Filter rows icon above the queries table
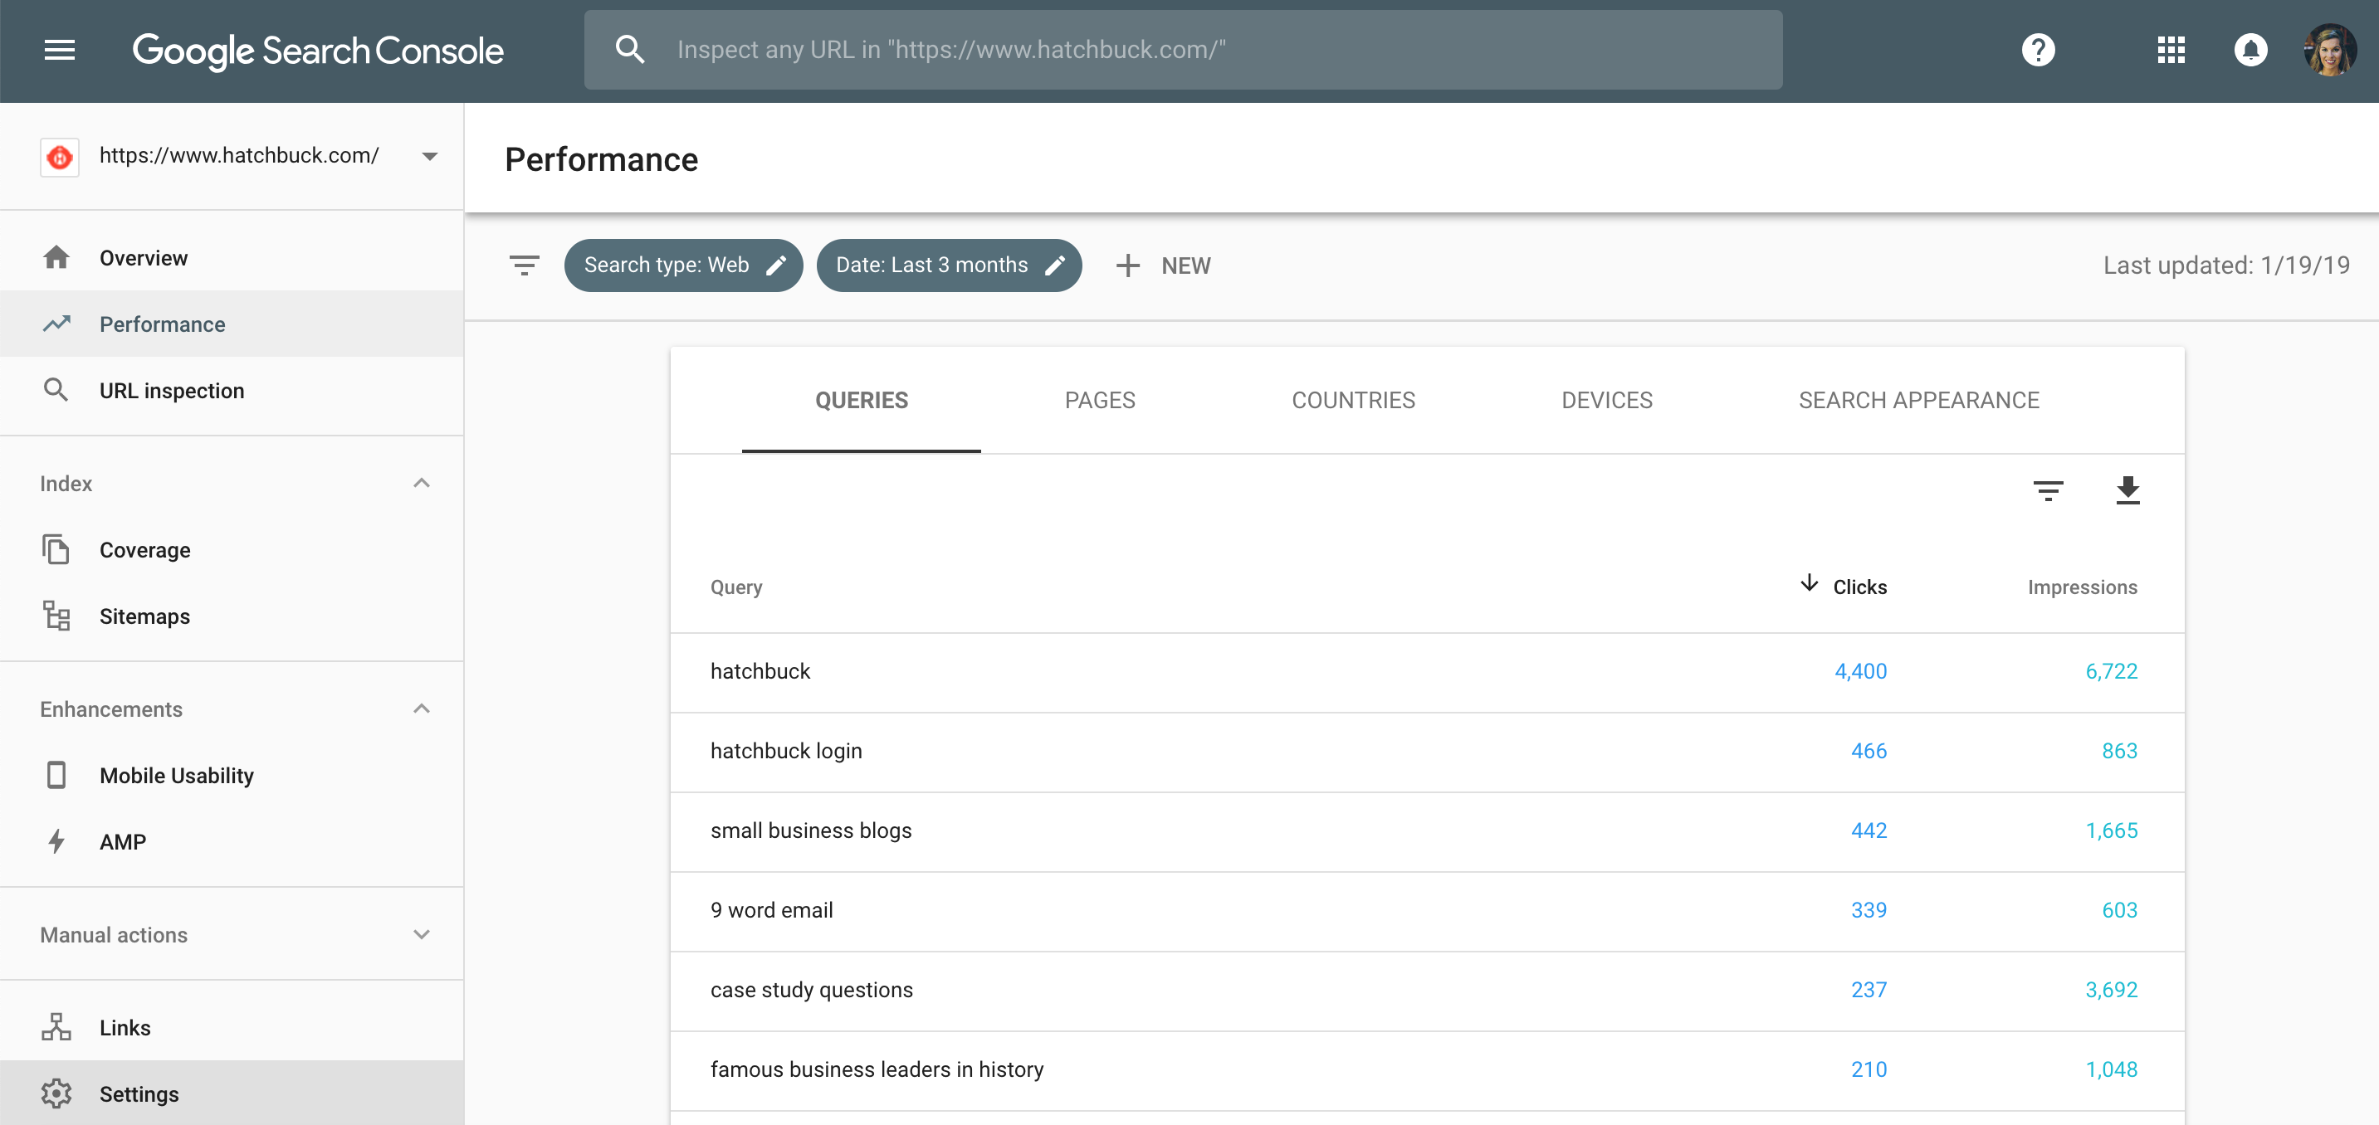The height and width of the screenshot is (1125, 2379). coord(2048,490)
